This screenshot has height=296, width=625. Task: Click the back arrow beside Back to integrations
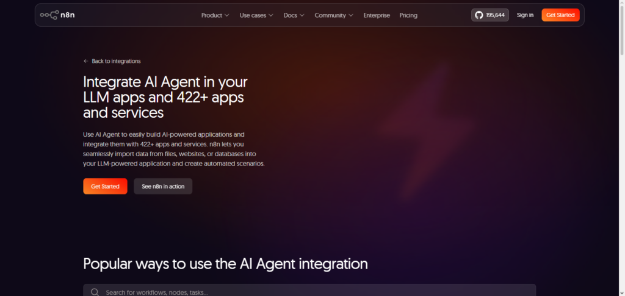[x=85, y=62]
